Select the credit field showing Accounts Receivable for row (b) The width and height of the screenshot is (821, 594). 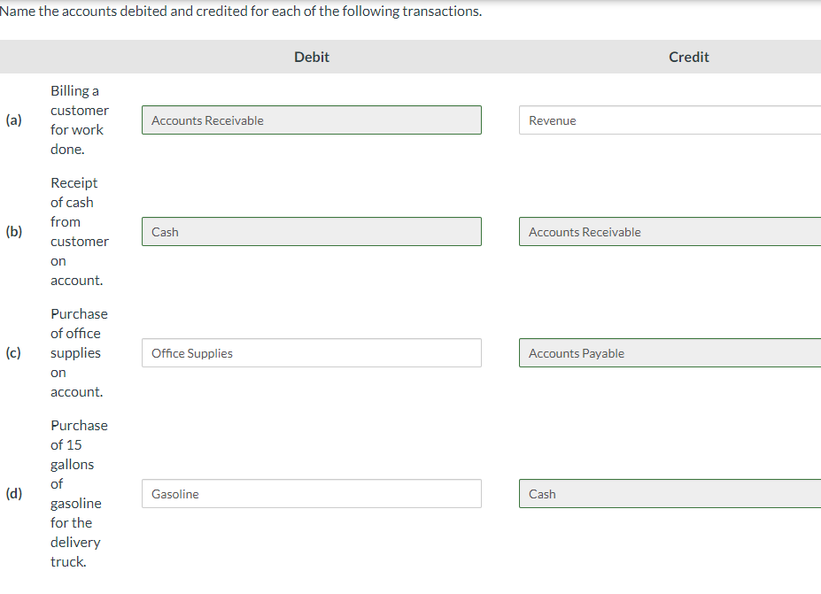670,231
